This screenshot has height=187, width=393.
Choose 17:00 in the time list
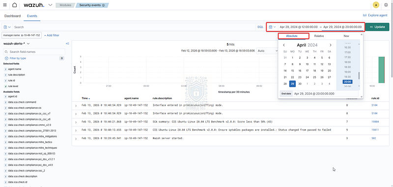pyautogui.click(x=347, y=52)
